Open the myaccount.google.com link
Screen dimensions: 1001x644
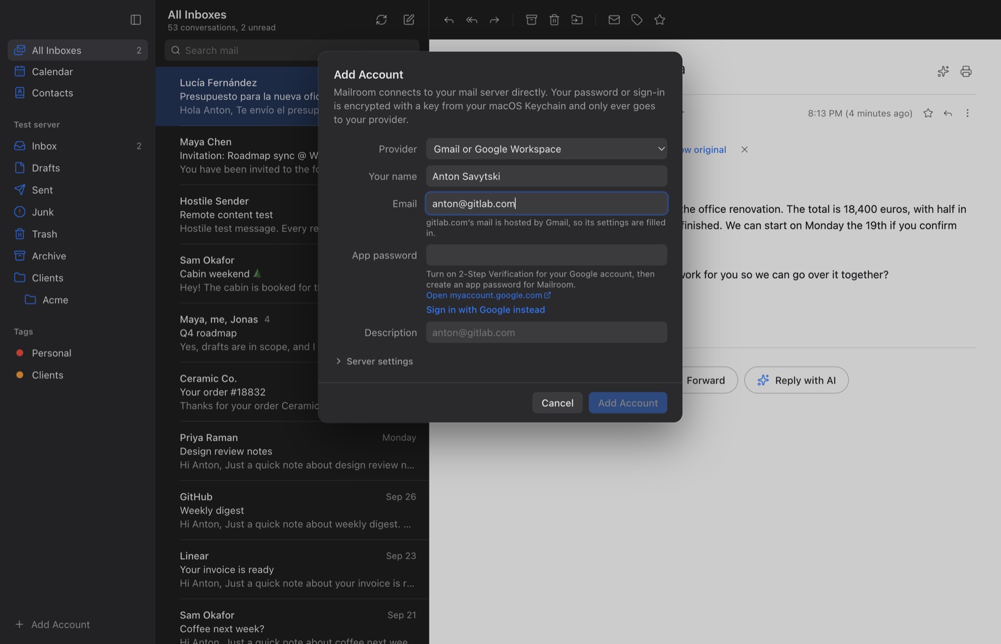pos(488,295)
